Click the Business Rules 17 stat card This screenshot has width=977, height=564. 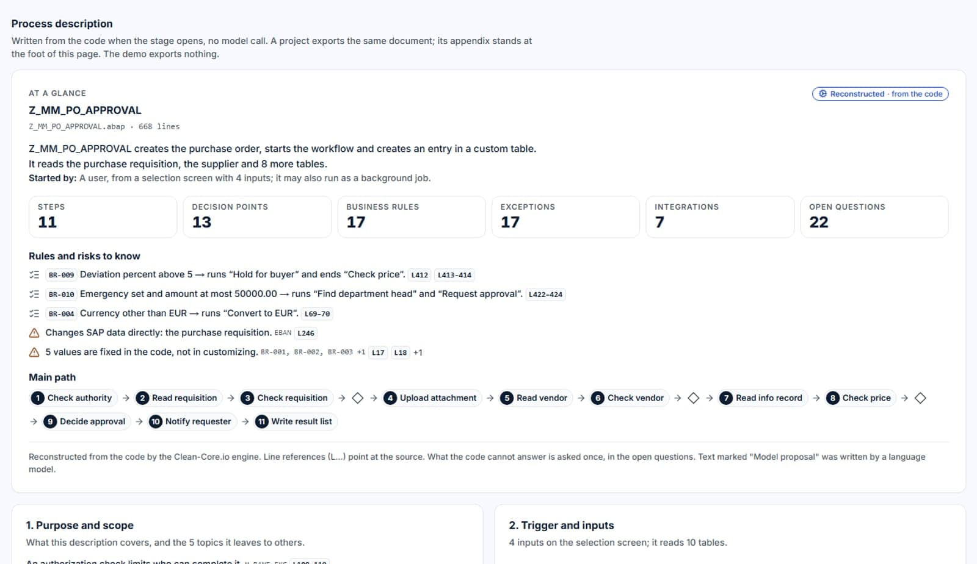point(412,216)
